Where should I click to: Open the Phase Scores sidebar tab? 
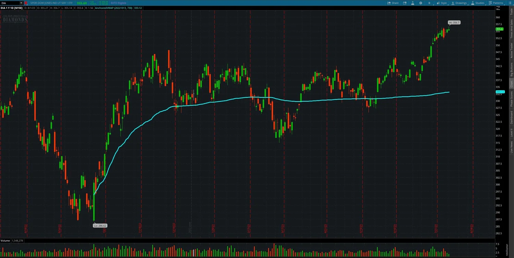[x=511, y=99]
